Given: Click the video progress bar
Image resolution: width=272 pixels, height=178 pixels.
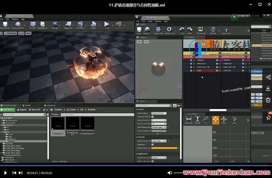Looking at the screenshot, I should tap(136, 166).
